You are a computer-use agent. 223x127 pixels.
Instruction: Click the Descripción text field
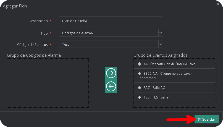click(x=111, y=21)
